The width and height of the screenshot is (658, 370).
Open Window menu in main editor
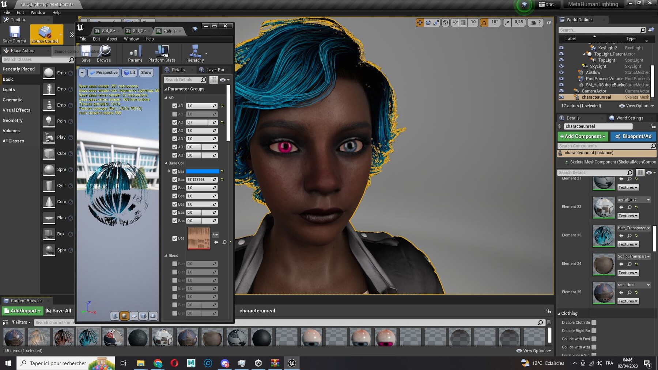click(x=38, y=12)
